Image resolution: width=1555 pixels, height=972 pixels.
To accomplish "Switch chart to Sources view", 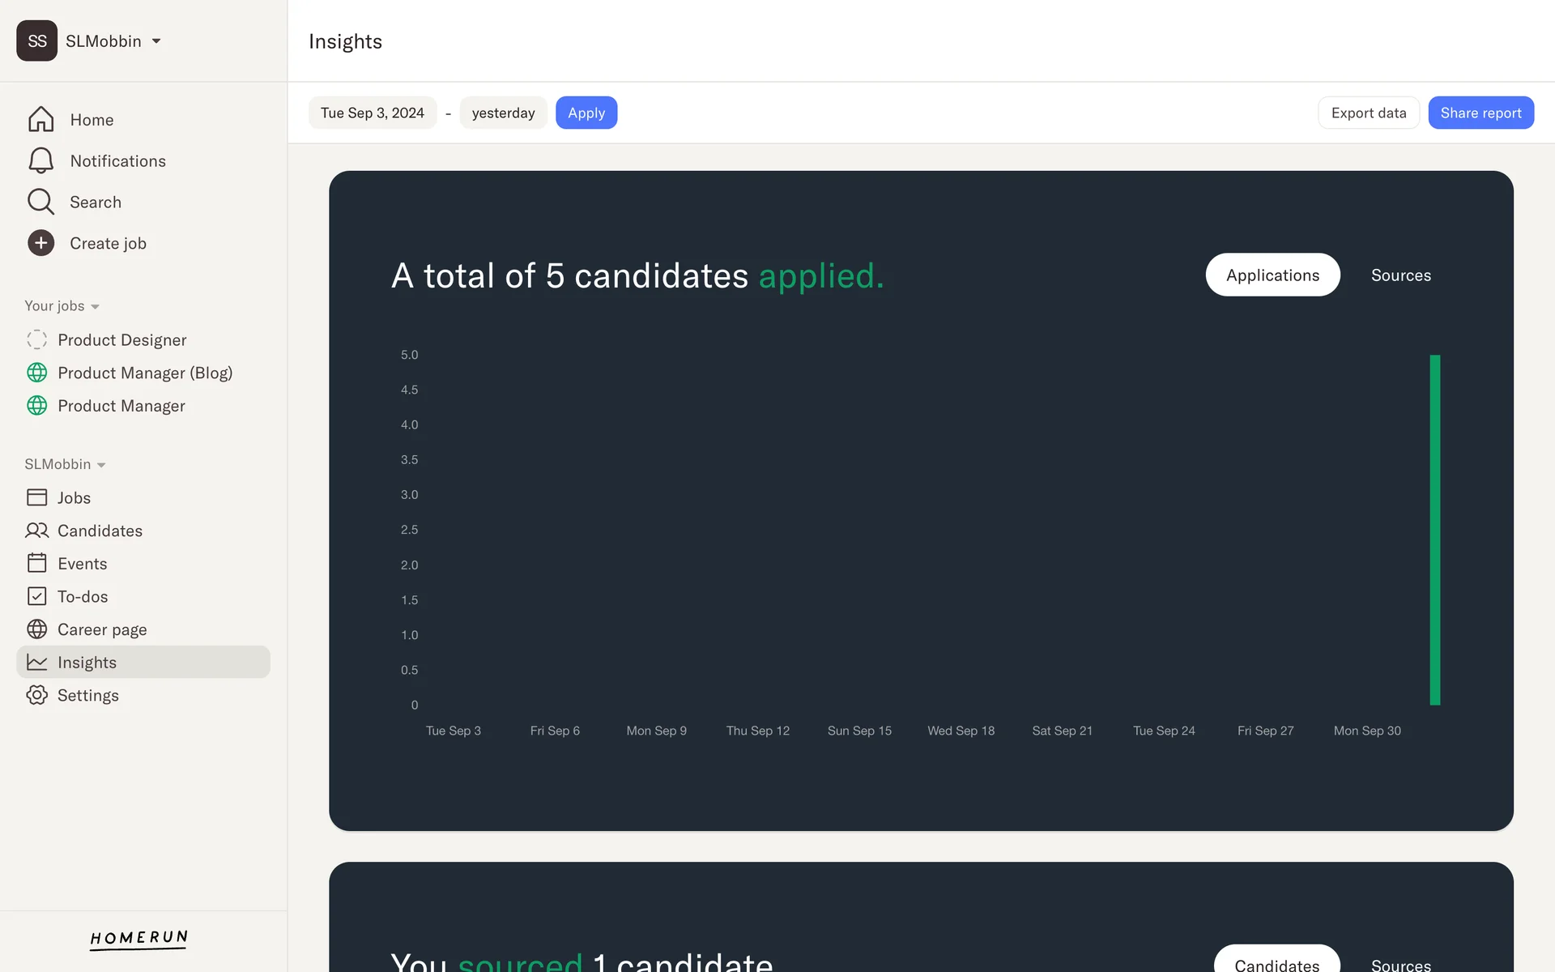I will [1400, 275].
